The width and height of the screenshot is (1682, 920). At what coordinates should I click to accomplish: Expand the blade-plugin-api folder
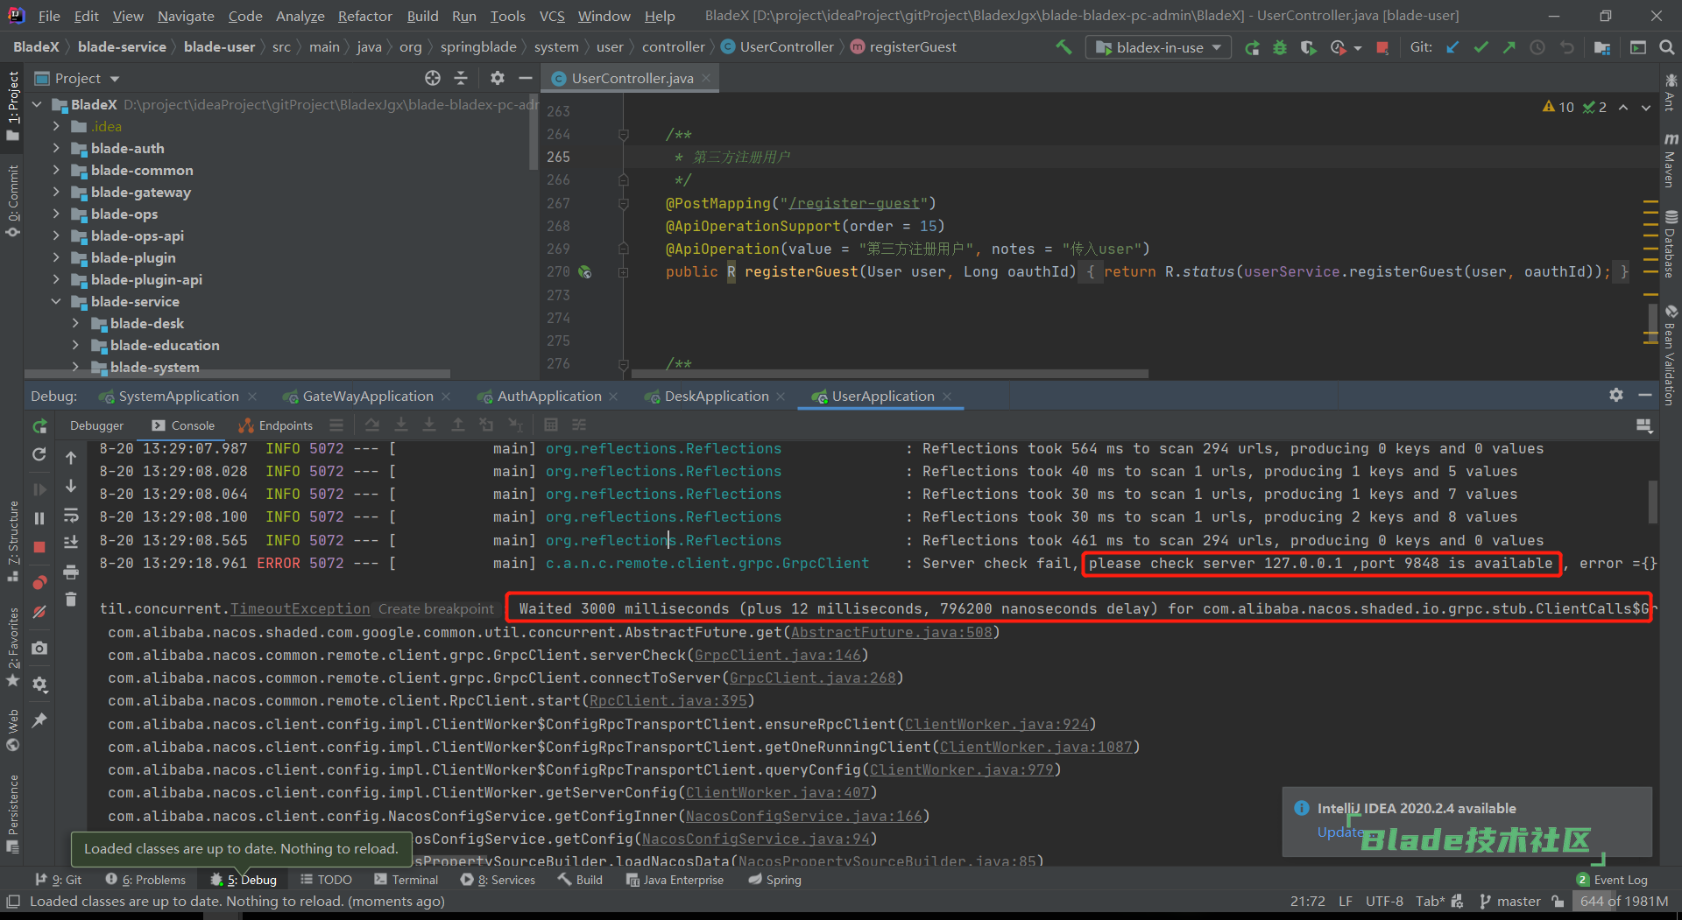coord(56,279)
